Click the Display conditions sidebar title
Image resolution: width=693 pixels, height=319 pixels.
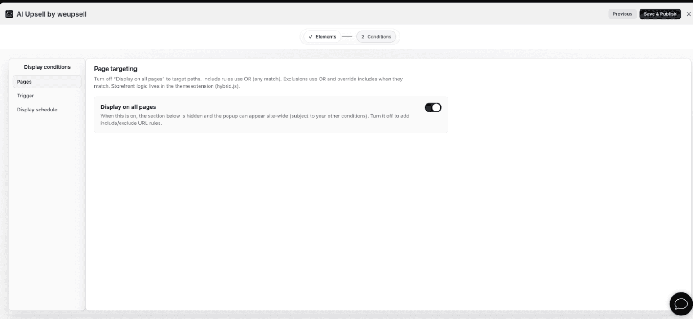[x=47, y=67]
